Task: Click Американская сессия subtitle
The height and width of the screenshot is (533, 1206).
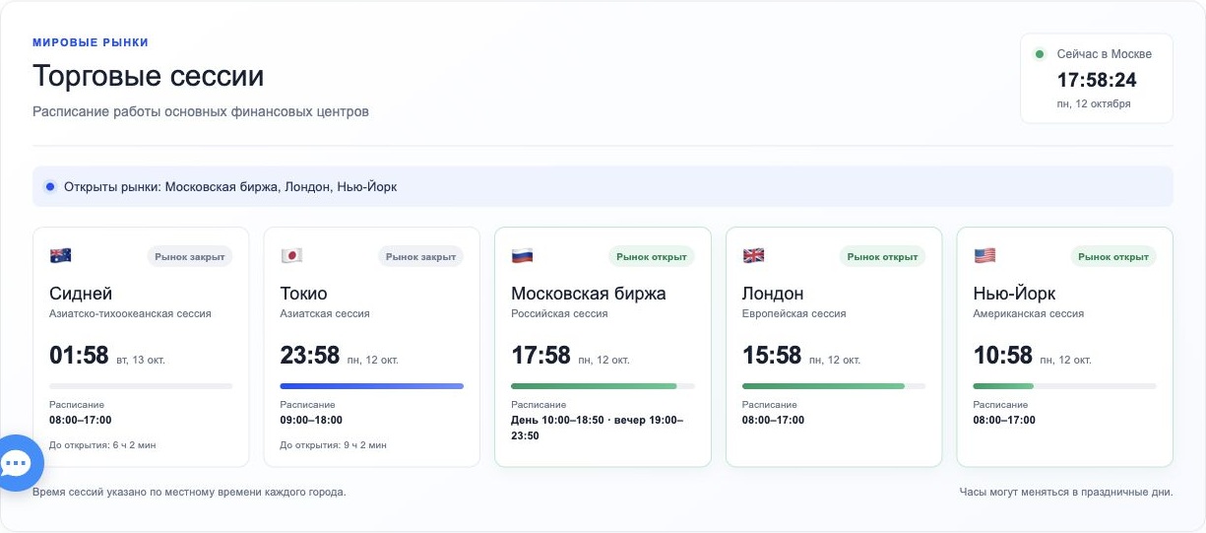Action: 1029,313
